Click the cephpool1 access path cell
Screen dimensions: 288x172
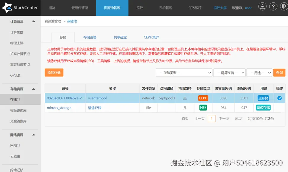[167, 98]
